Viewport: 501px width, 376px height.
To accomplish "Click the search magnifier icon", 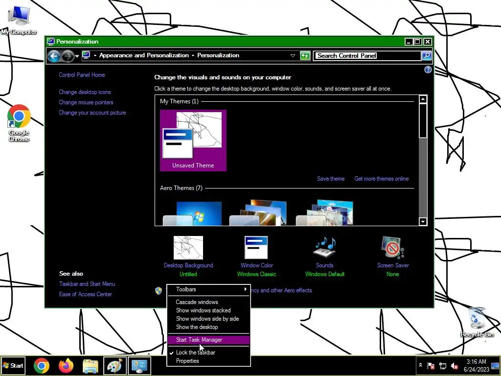I will [427, 56].
